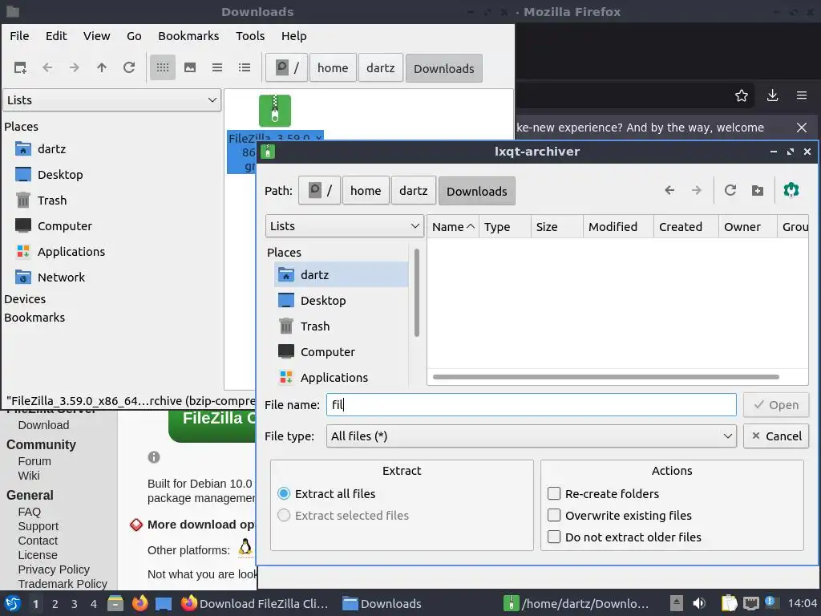Select the FileZilla archive file icon
821x616 pixels.
tap(275, 111)
